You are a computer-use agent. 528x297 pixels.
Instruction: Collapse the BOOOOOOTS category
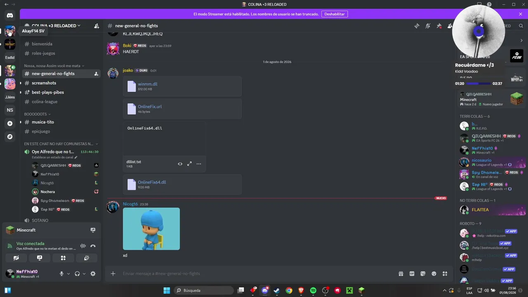(38, 114)
